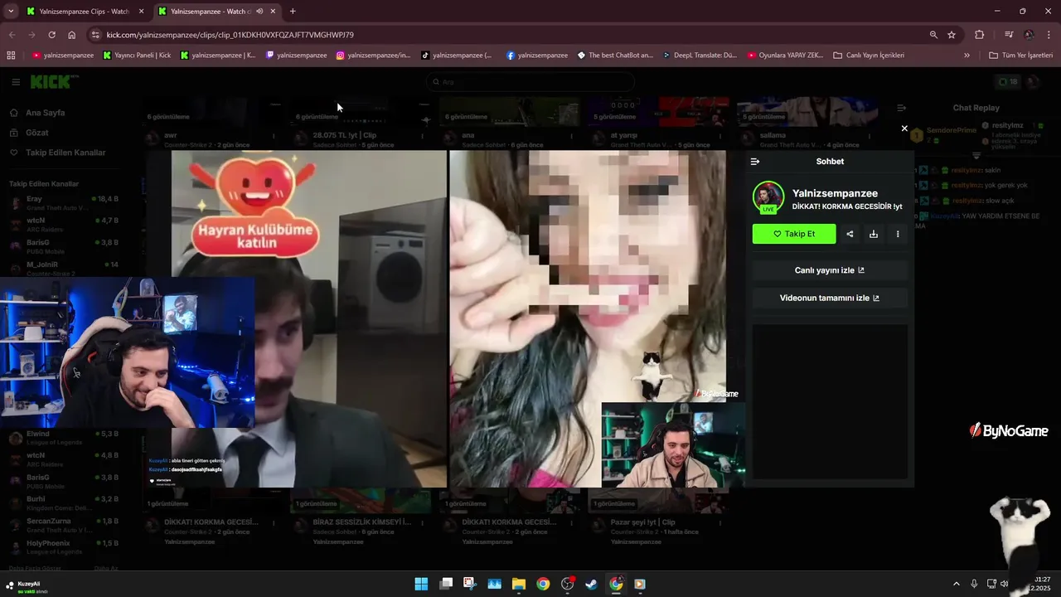
Task: Open Yalnizsempanzee channel avatar
Action: (x=768, y=197)
